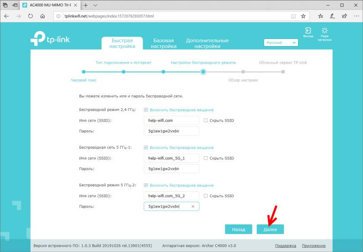Toggle wireless broadcast for 2,4 ГГц
Viewport: 363px width, 252px height.
146,110
